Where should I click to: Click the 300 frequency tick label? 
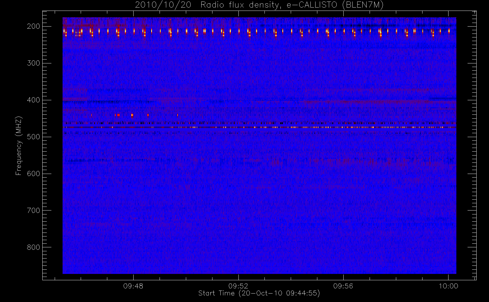(33, 63)
